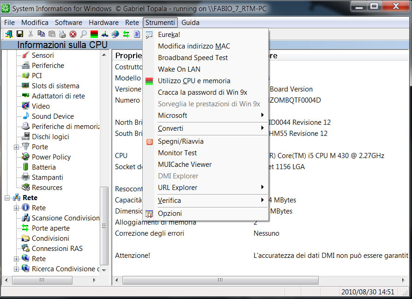The width and height of the screenshot is (412, 299).
Task: Click the magnifier Find toolbar icon
Action: pyautogui.click(x=84, y=34)
